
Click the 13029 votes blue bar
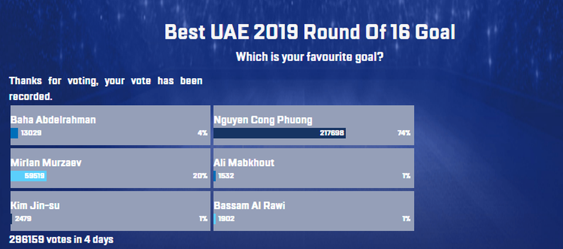(x=14, y=133)
